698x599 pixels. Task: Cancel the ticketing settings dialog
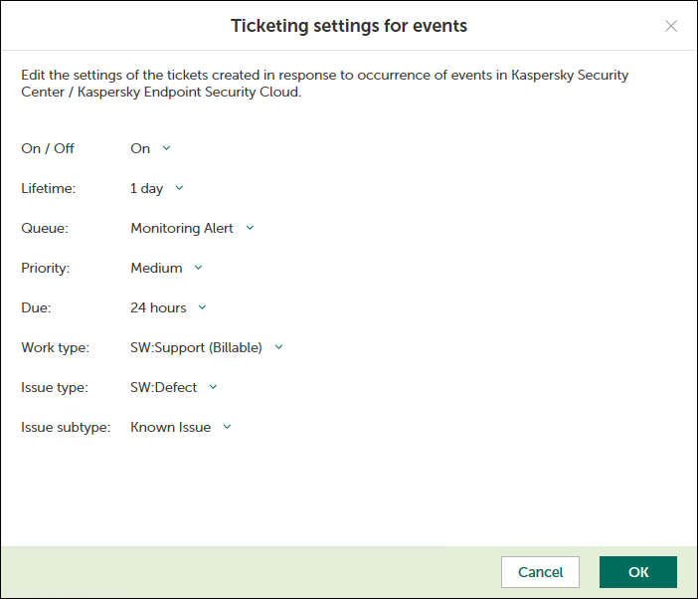[541, 572]
